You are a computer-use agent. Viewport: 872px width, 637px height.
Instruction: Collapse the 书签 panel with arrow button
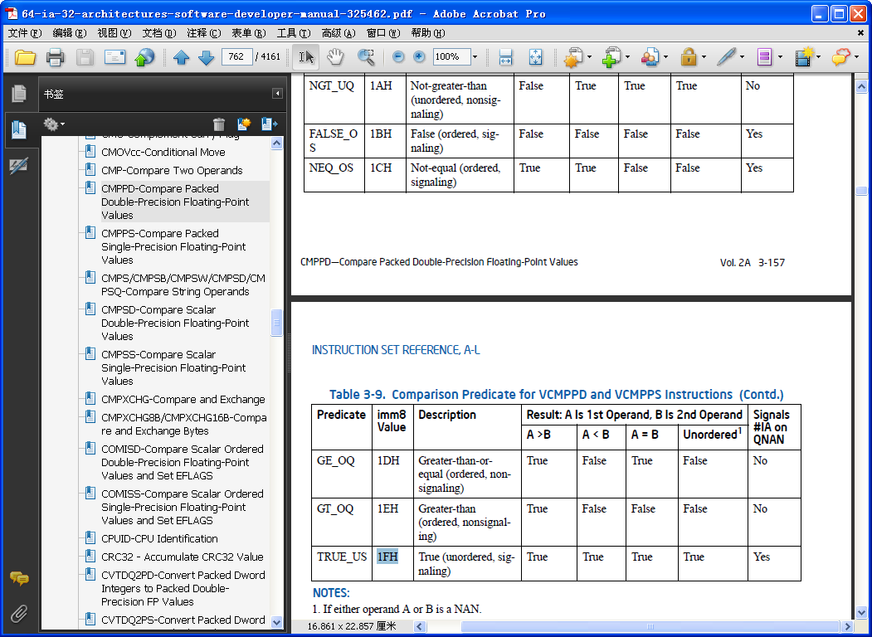point(277,94)
